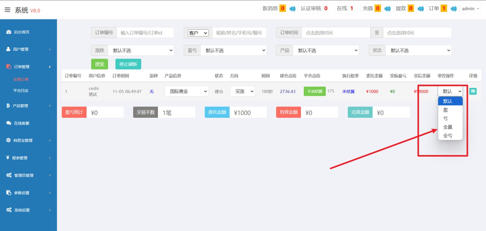The width and height of the screenshot is (486, 231).
Task: Open the 状态 filter dropdown
Action: [418, 51]
